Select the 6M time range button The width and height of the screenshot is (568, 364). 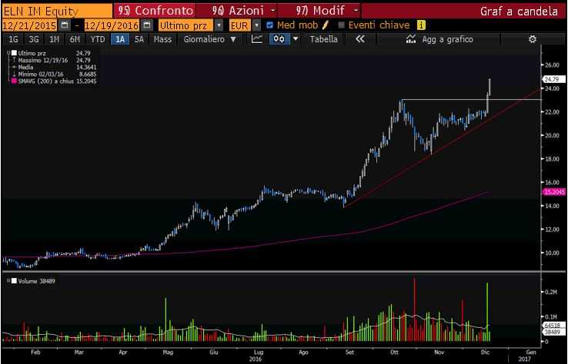[x=75, y=39]
